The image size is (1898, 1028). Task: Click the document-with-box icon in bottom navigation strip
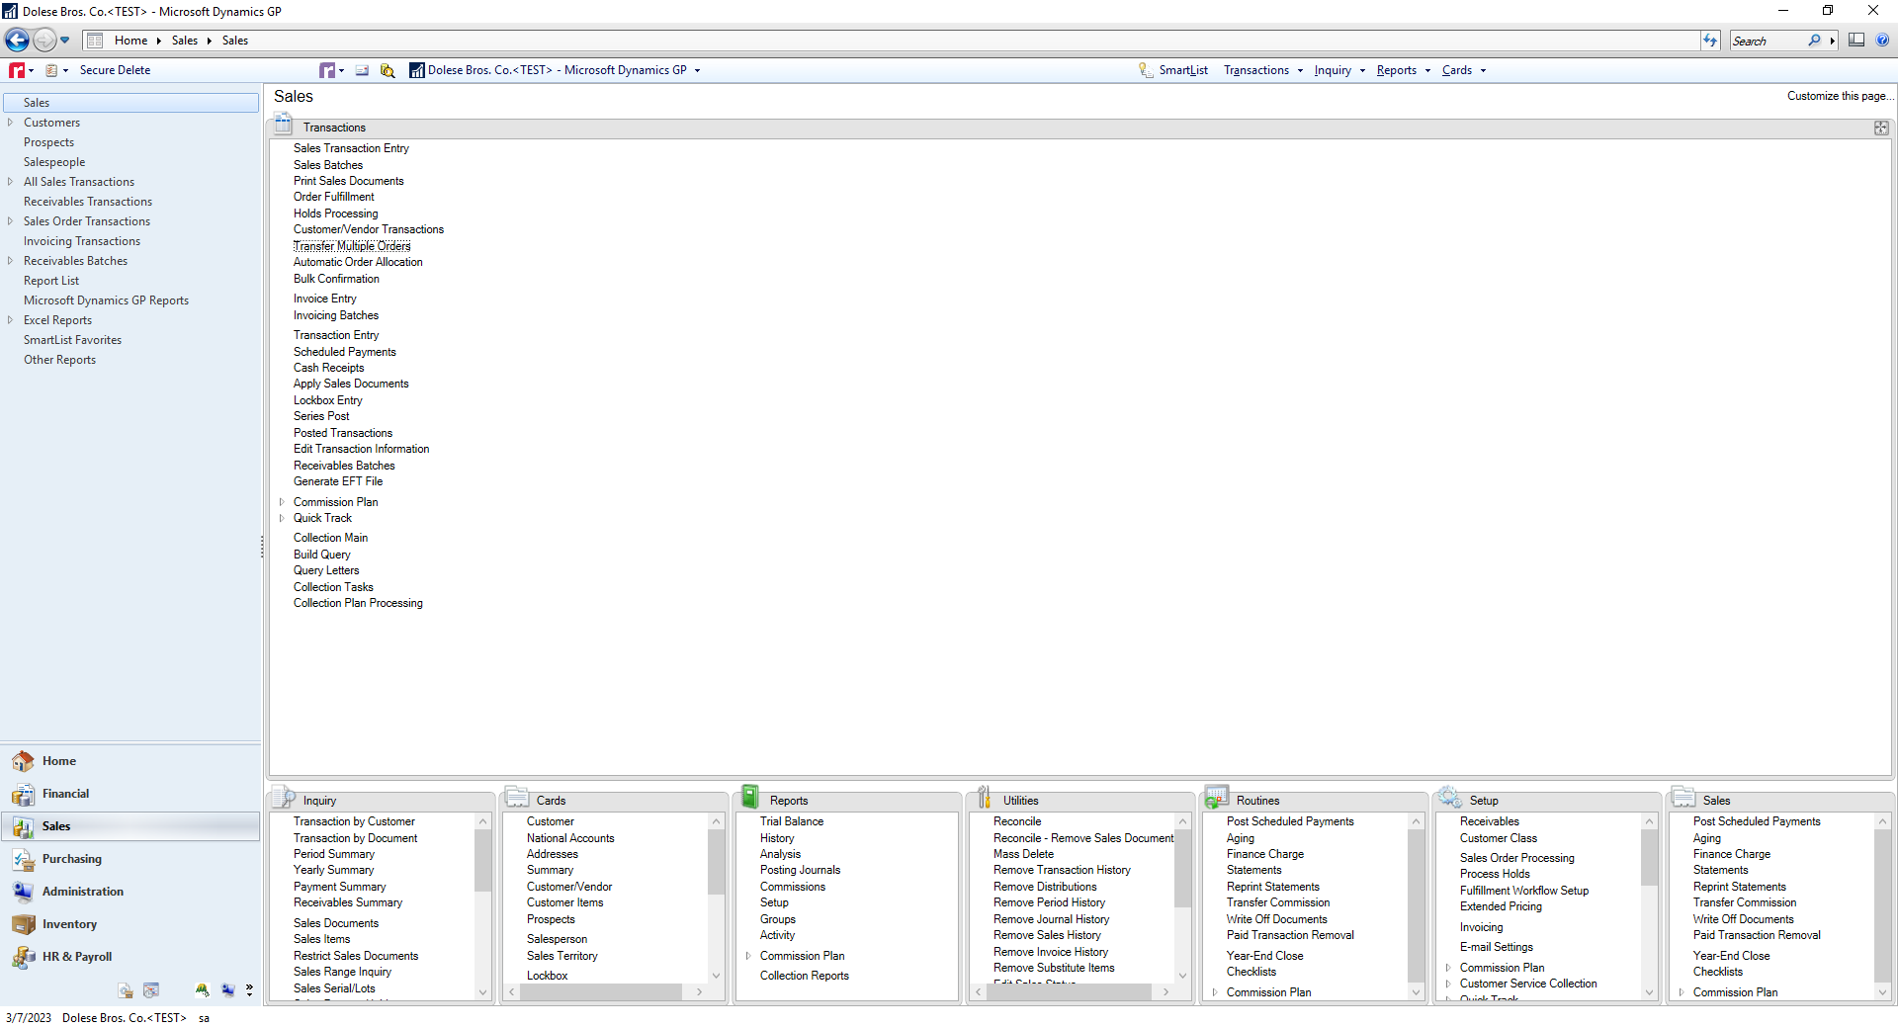coord(126,990)
